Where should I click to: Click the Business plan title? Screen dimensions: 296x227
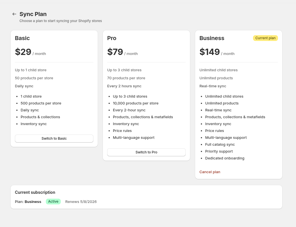(x=212, y=38)
